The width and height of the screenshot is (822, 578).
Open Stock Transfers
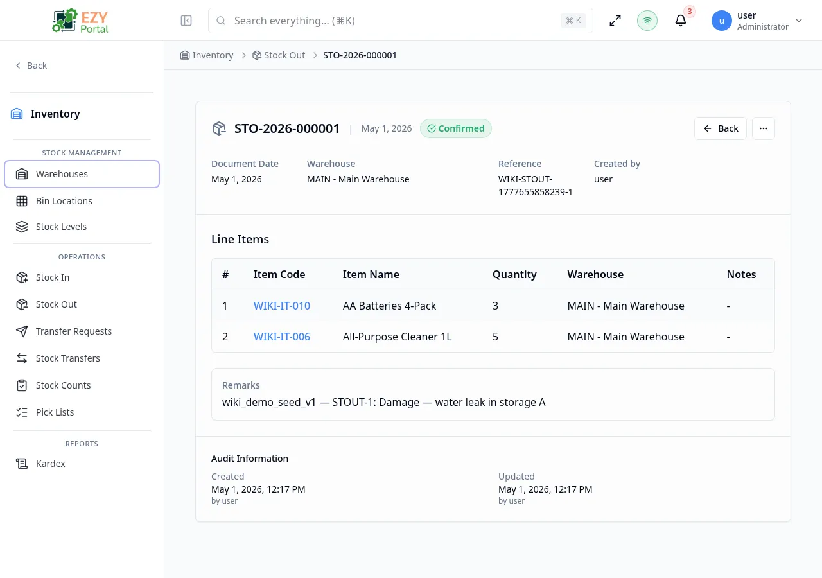pos(82,358)
